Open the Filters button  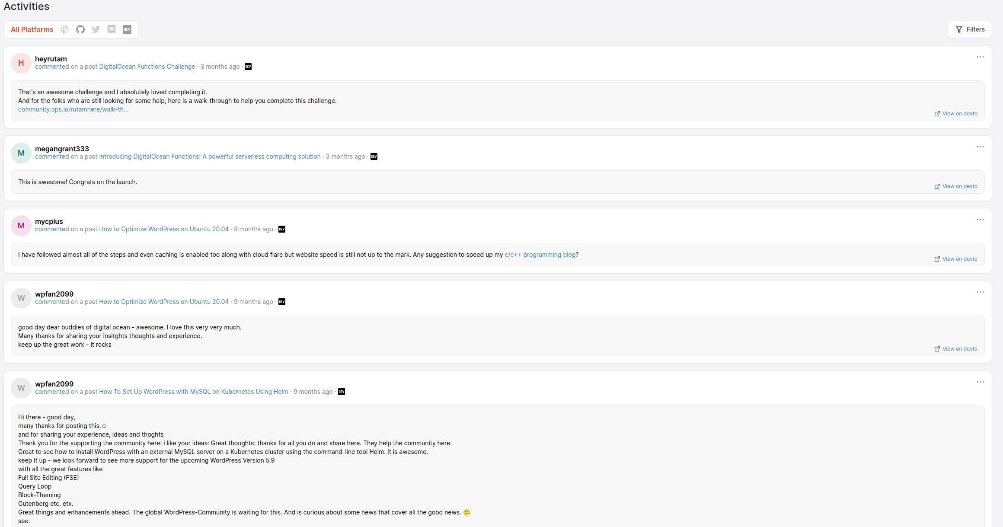pyautogui.click(x=970, y=29)
